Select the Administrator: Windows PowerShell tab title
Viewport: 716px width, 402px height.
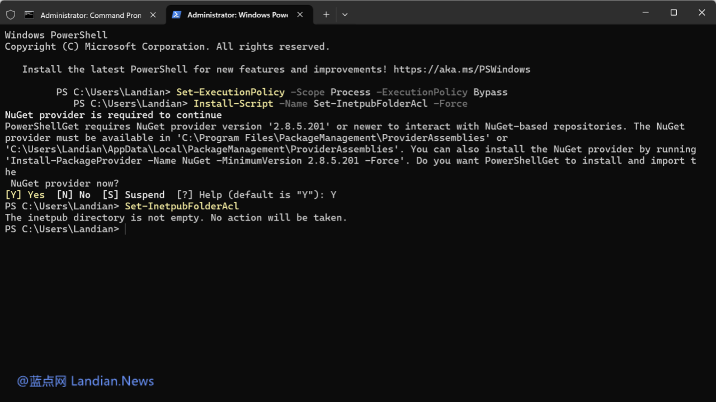[237, 15]
